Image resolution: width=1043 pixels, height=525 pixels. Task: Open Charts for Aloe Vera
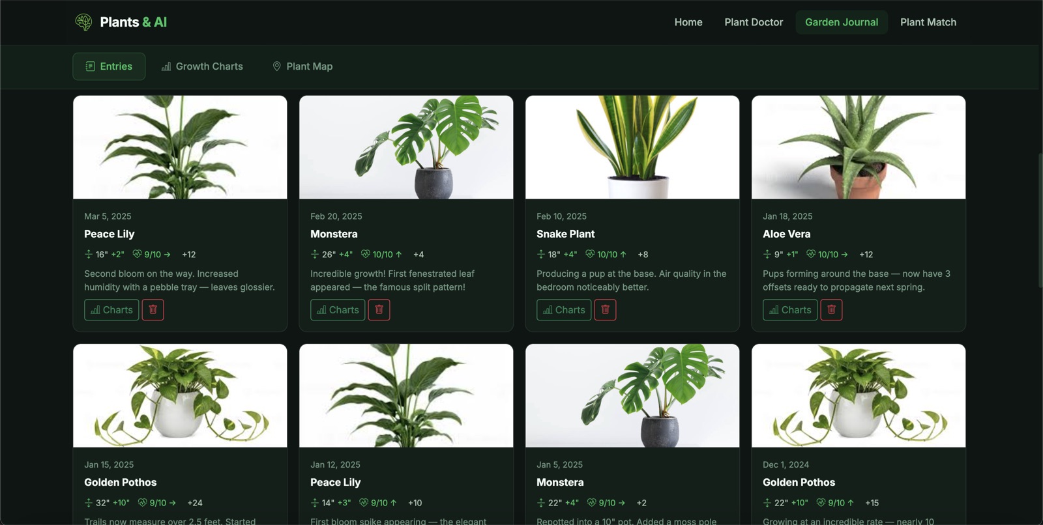(x=790, y=310)
